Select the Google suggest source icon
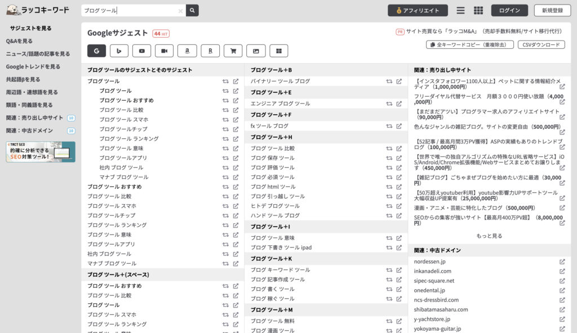Image resolution: width=577 pixels, height=333 pixels. [x=96, y=50]
